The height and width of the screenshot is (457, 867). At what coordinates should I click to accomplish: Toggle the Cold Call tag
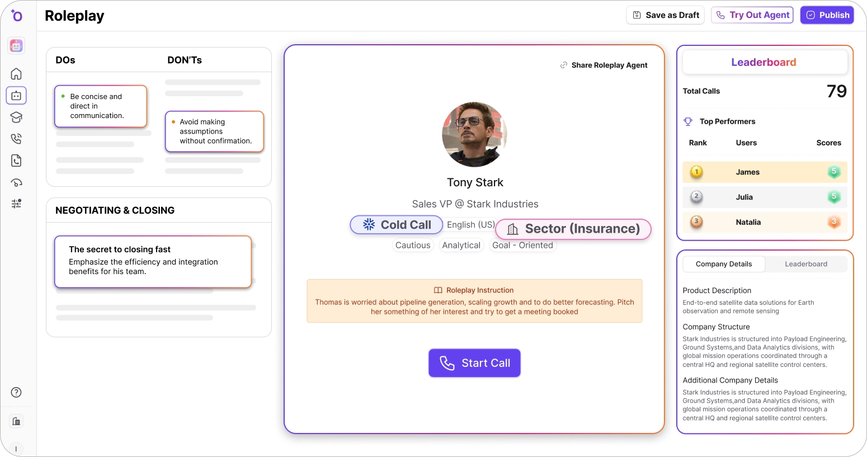coord(395,224)
